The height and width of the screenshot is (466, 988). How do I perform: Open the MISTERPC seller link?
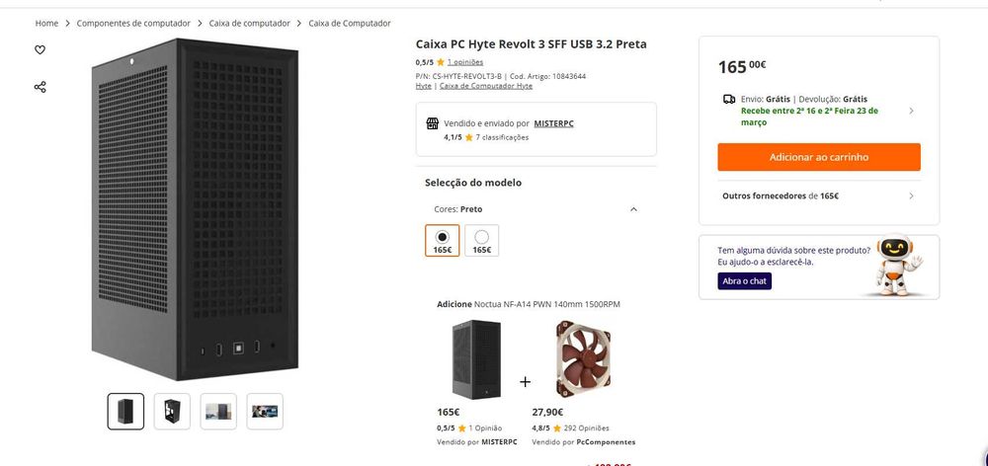click(x=553, y=123)
